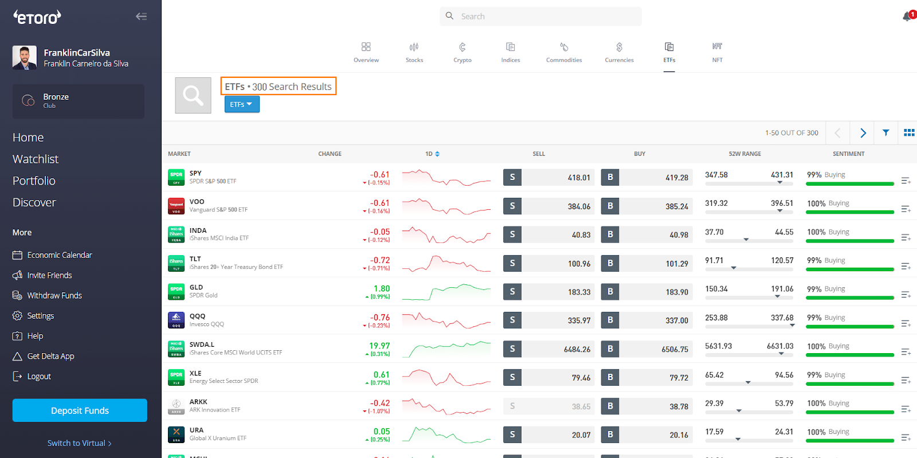Click the large search magnifier thumbnail
Viewport: 917px width, 458px height.
[193, 95]
